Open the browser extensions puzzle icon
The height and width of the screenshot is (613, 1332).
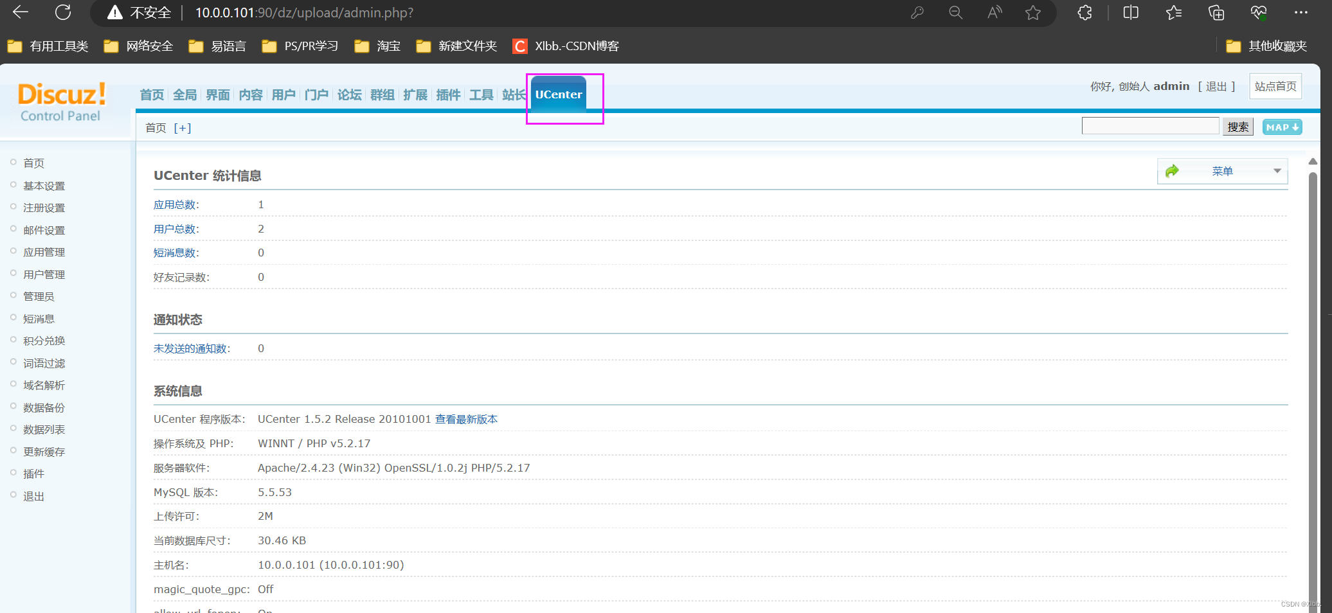(1085, 13)
